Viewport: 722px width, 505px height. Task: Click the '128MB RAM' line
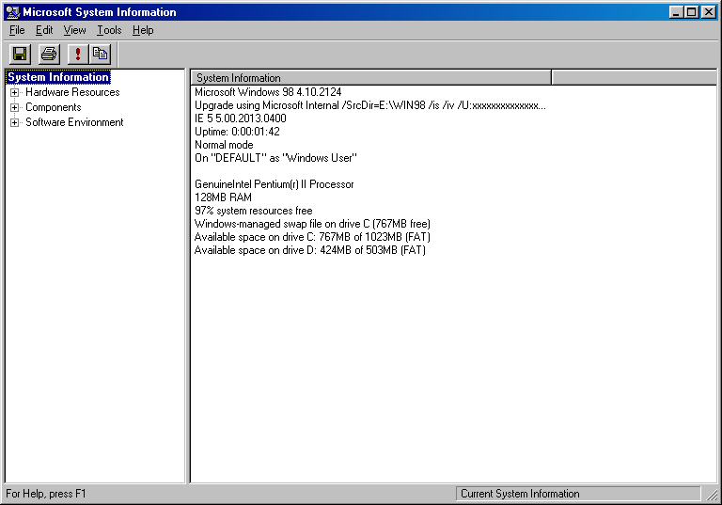tap(224, 197)
